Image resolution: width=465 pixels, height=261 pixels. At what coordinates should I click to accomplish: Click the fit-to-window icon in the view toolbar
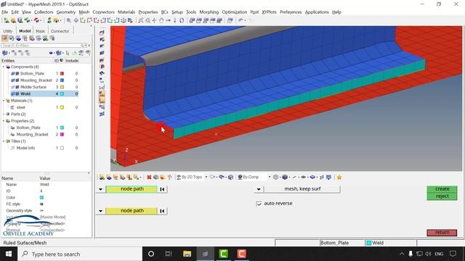141,20
